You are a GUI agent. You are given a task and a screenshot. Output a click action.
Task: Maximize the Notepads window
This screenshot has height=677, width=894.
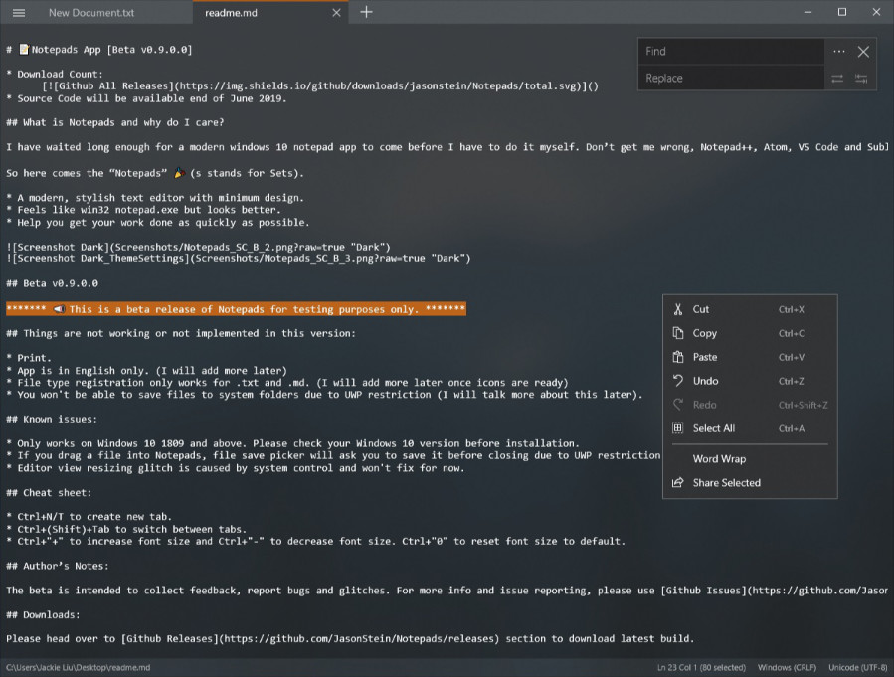coord(842,12)
